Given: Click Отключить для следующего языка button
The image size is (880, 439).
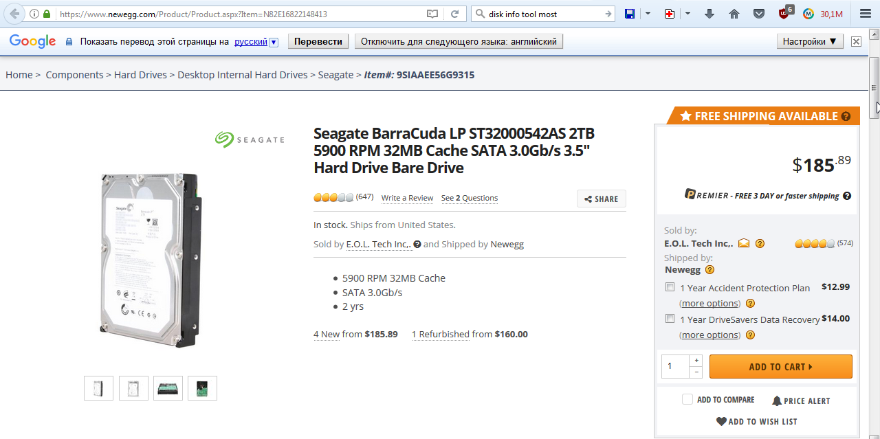Looking at the screenshot, I should [459, 42].
